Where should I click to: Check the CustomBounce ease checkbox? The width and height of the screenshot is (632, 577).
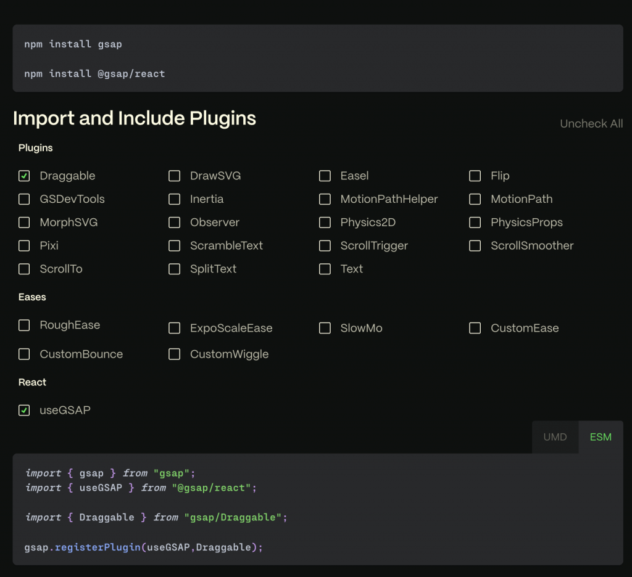pos(24,354)
